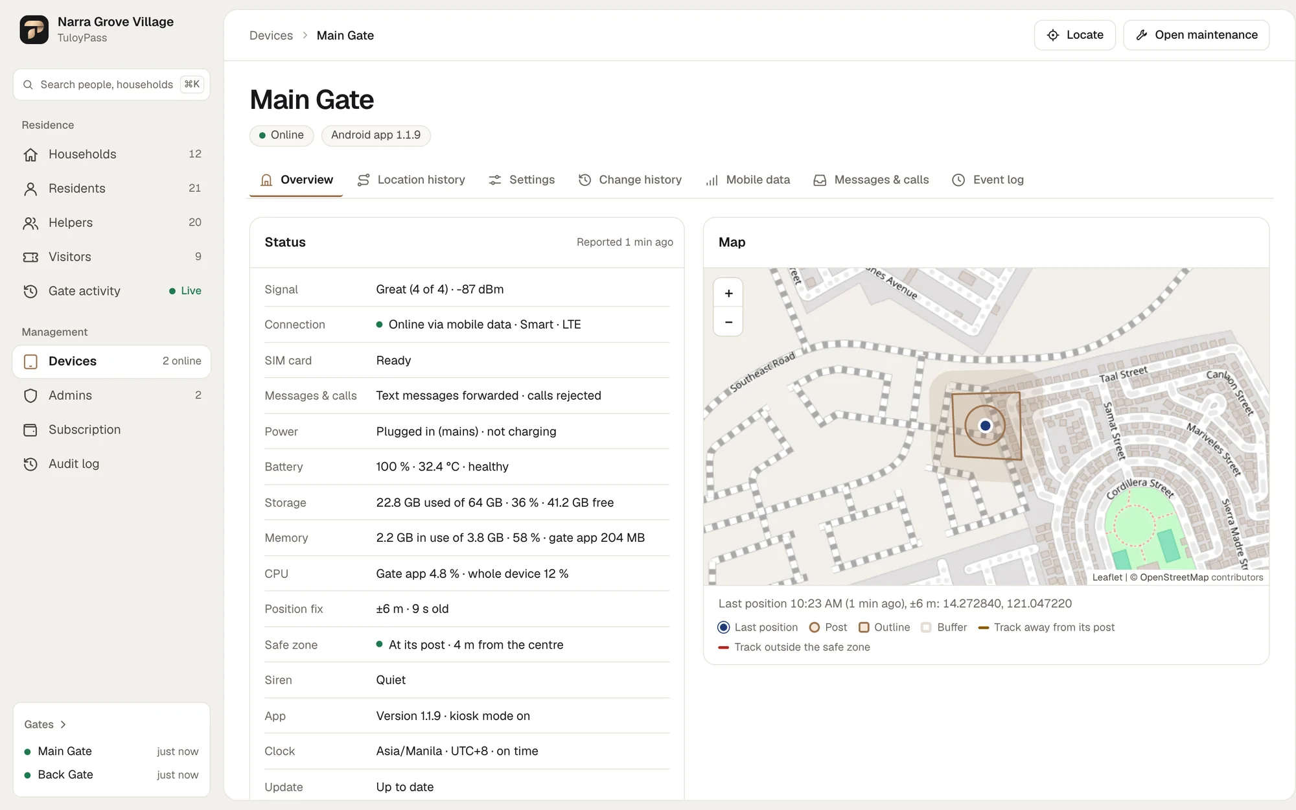Click the wrench icon in Open maintenance
Screen dimensions: 1296x810
[1142, 35]
